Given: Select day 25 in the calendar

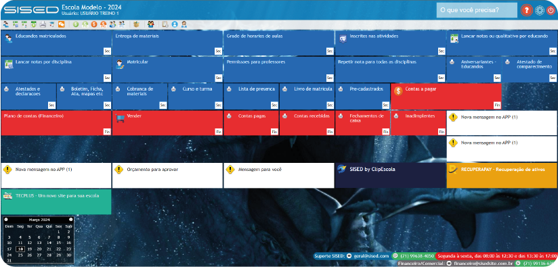Looking at the screenshot, I should click(20, 255).
